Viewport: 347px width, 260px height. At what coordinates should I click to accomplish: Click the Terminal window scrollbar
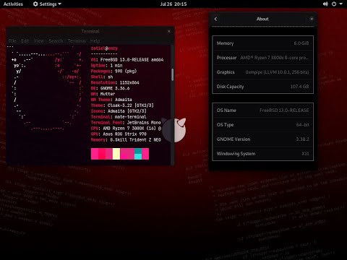point(172,74)
